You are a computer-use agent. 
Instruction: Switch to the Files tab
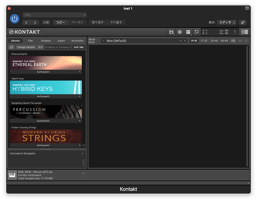pyautogui.click(x=31, y=41)
